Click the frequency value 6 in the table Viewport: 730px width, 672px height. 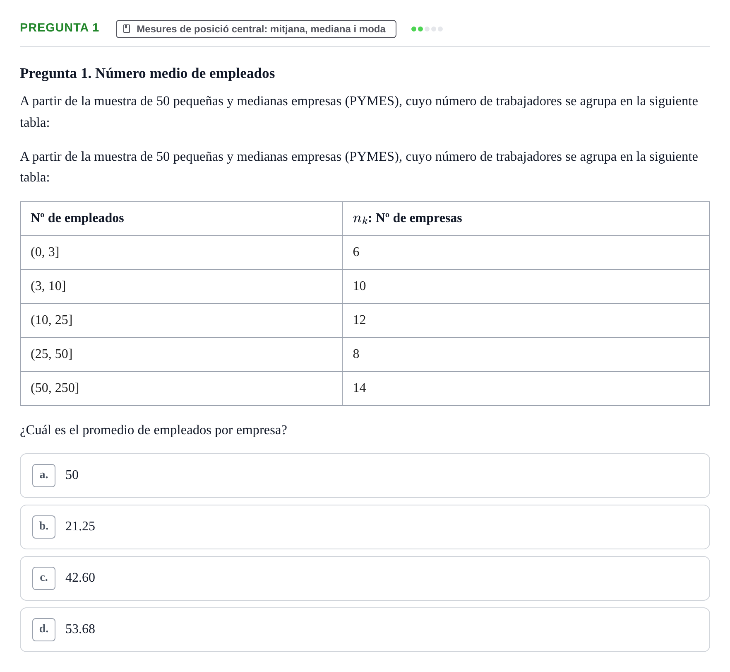[356, 252]
